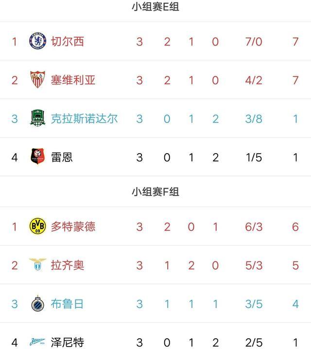Click the Sevilla club crest
311x349 pixels.
(x=37, y=79)
